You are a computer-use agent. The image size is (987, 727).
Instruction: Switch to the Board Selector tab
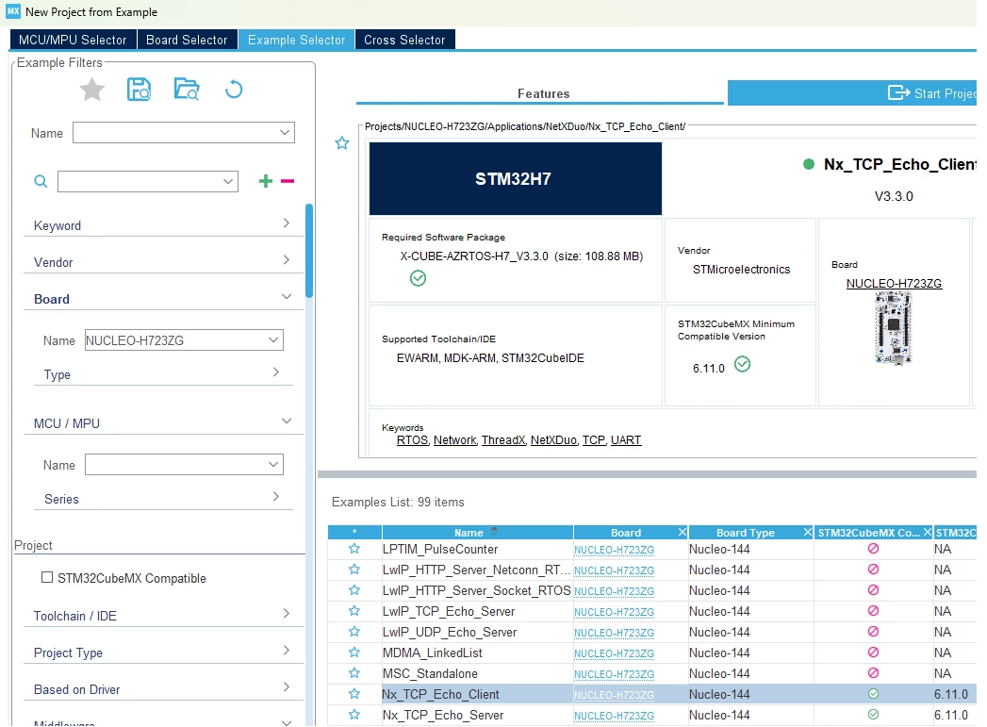[x=187, y=40]
